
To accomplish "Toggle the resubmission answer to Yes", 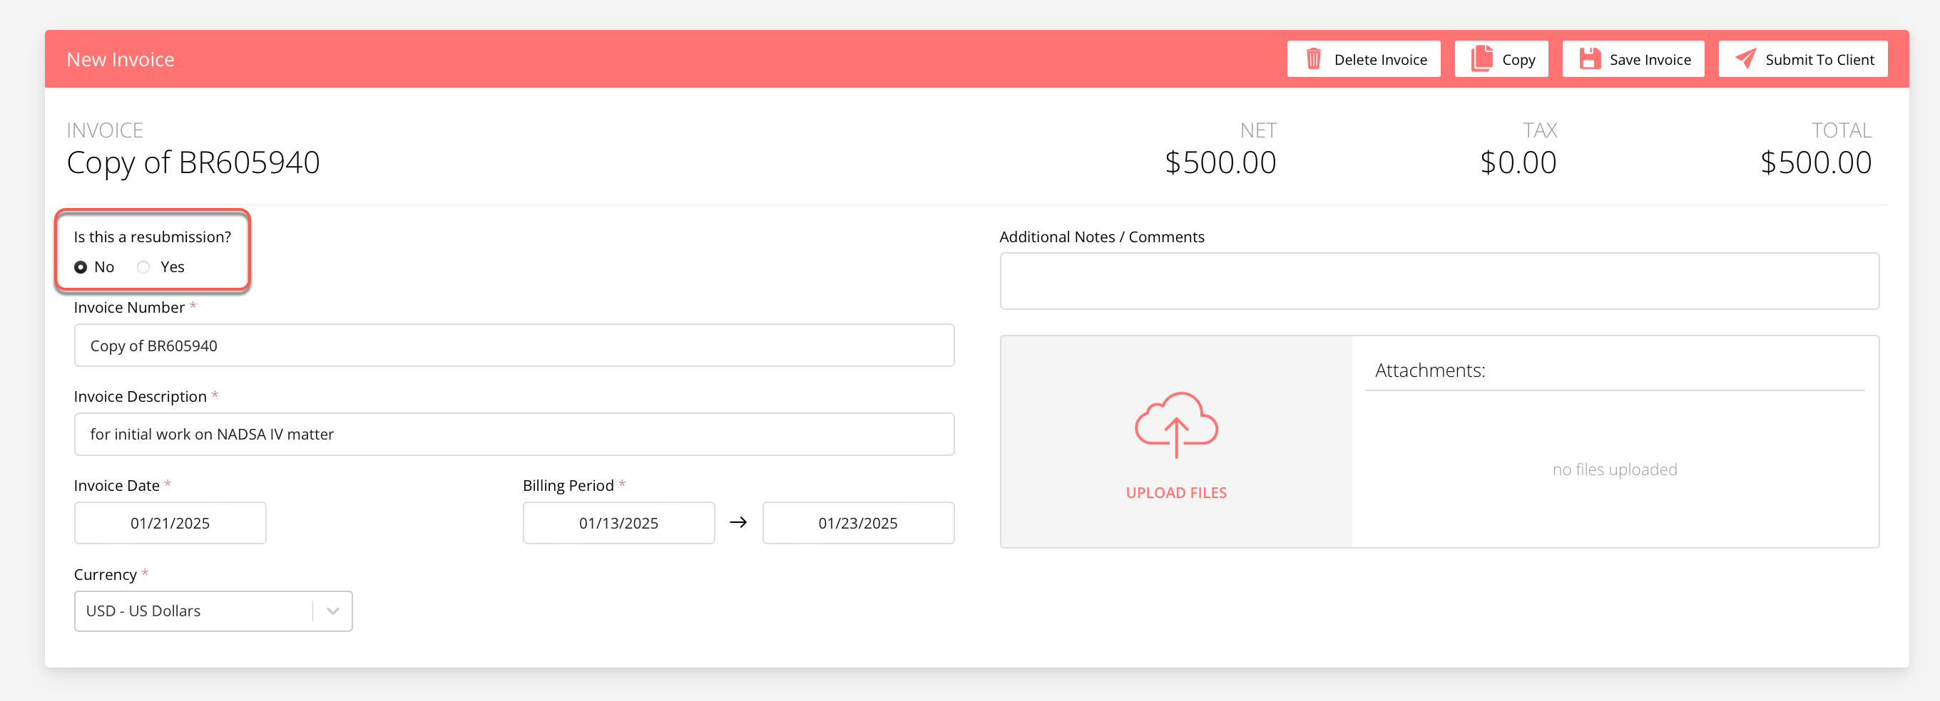I will coord(143,266).
